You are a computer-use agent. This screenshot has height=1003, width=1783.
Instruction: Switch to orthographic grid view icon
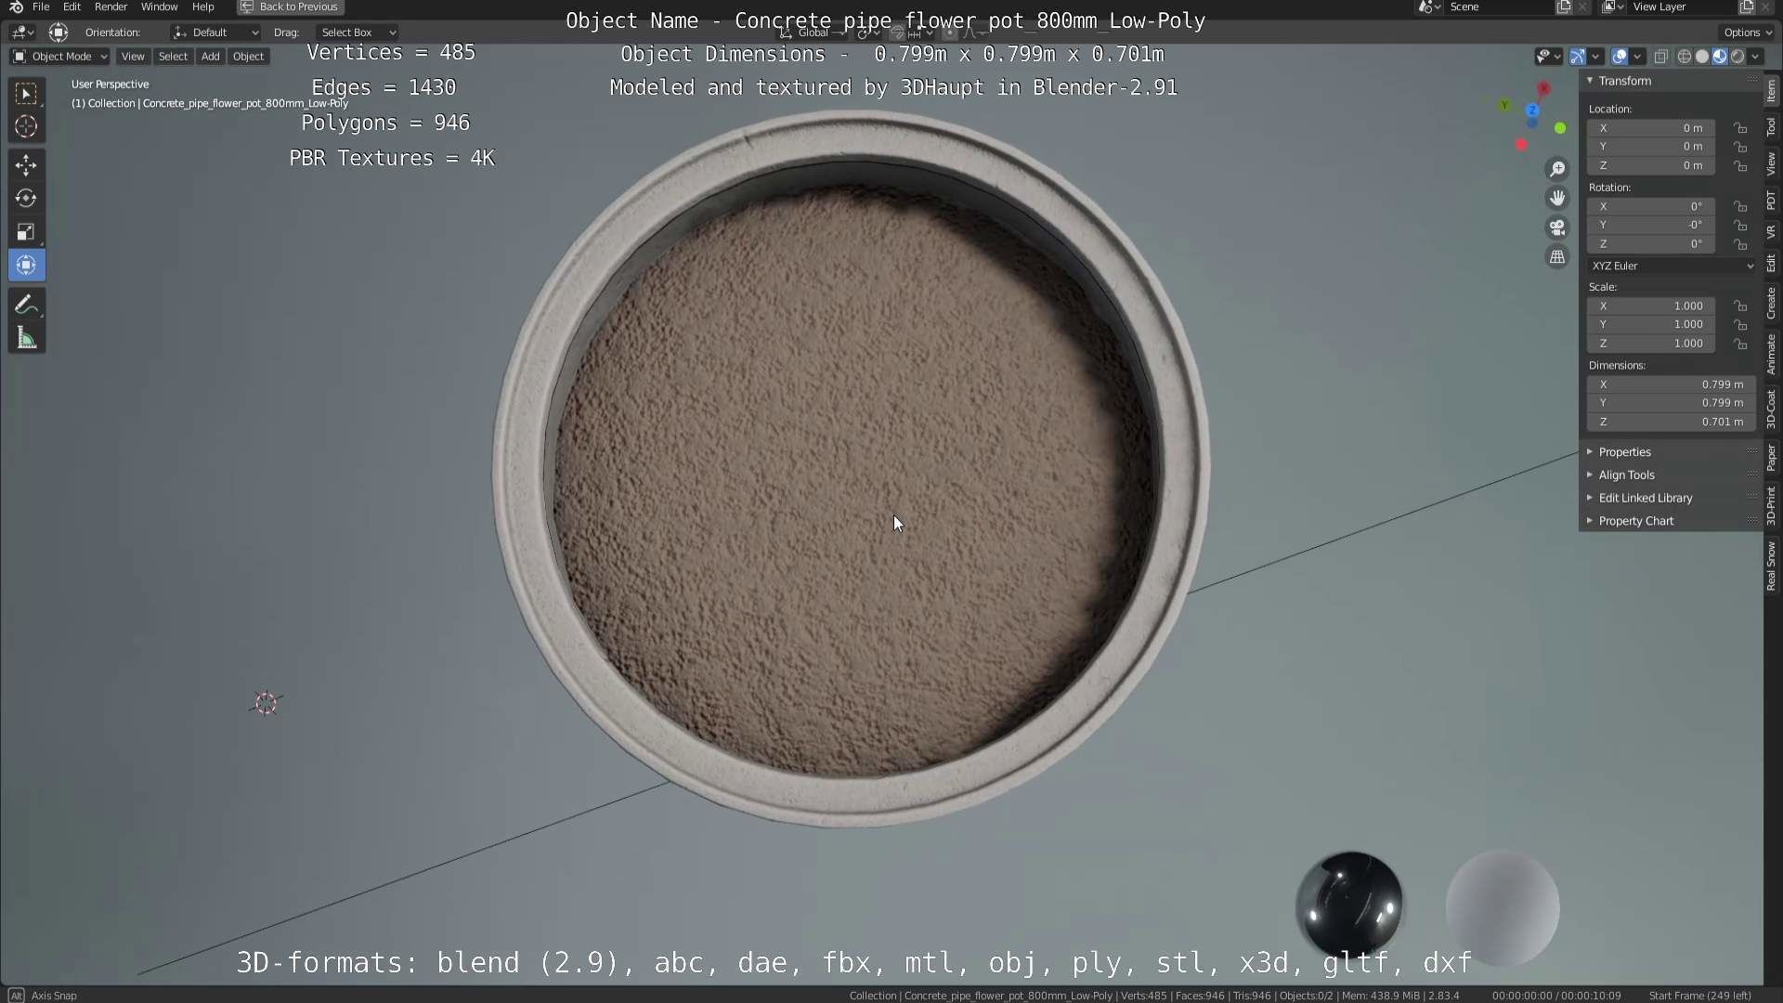(1557, 257)
